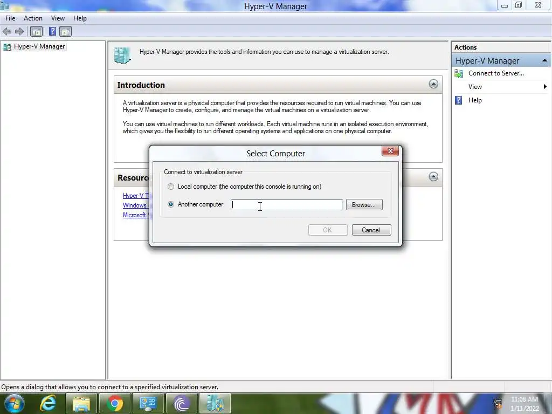The height and width of the screenshot is (414, 552).
Task: Click the Connect to Server icon in Actions
Action: coord(459,73)
